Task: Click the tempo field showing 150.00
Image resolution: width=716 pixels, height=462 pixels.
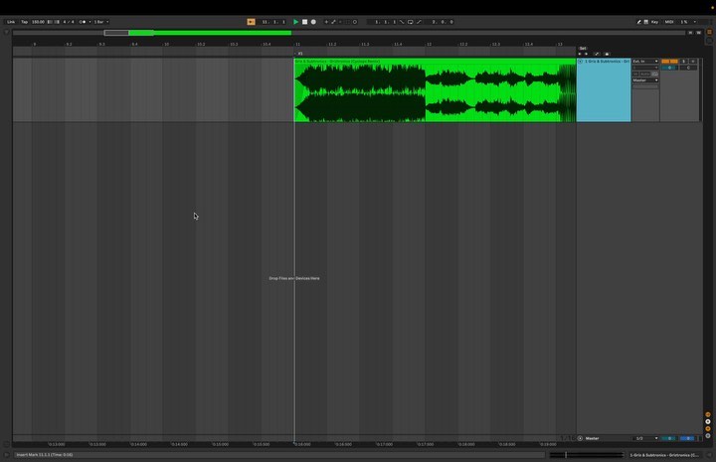Action: 39,22
